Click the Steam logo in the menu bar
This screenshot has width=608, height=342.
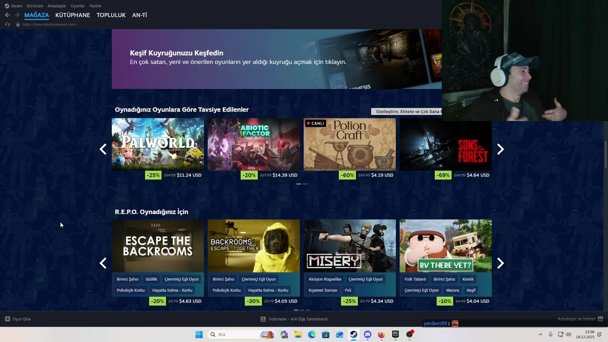[7, 6]
